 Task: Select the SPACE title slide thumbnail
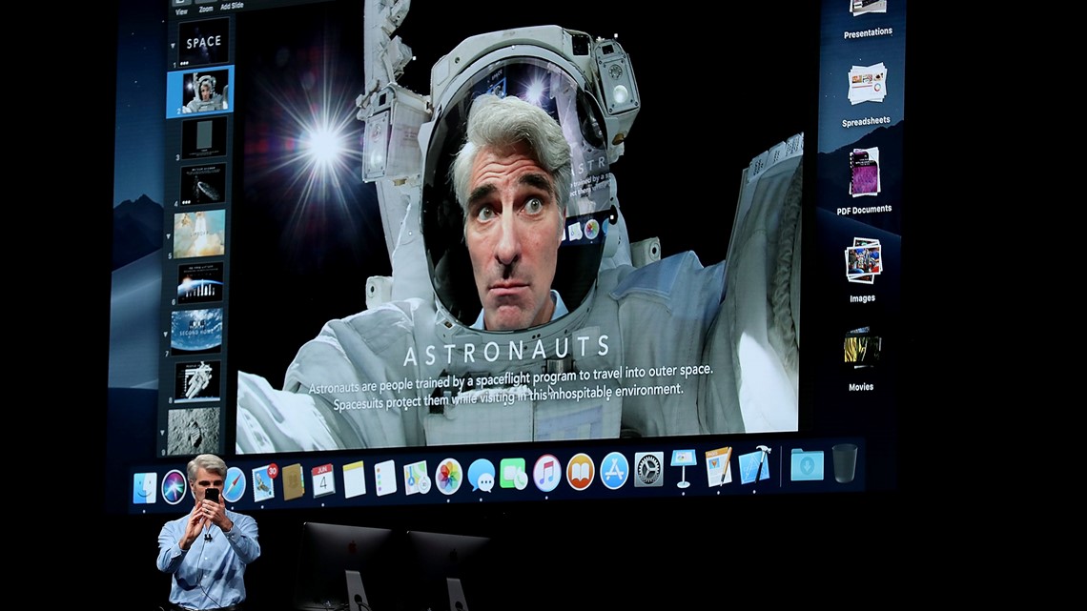coord(204,42)
